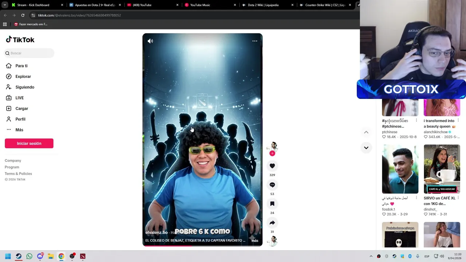Screen dimensions: 466x262
Task: Switch to YouTube Music tab
Action: point(210,5)
